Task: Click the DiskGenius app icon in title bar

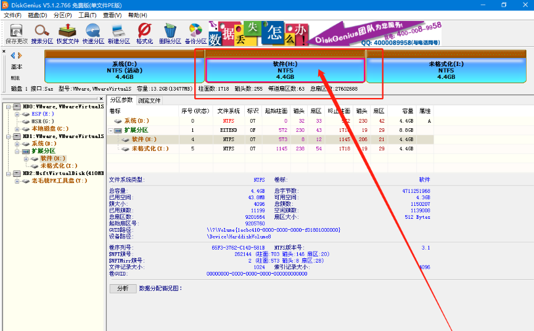Action: pyautogui.click(x=5, y=5)
